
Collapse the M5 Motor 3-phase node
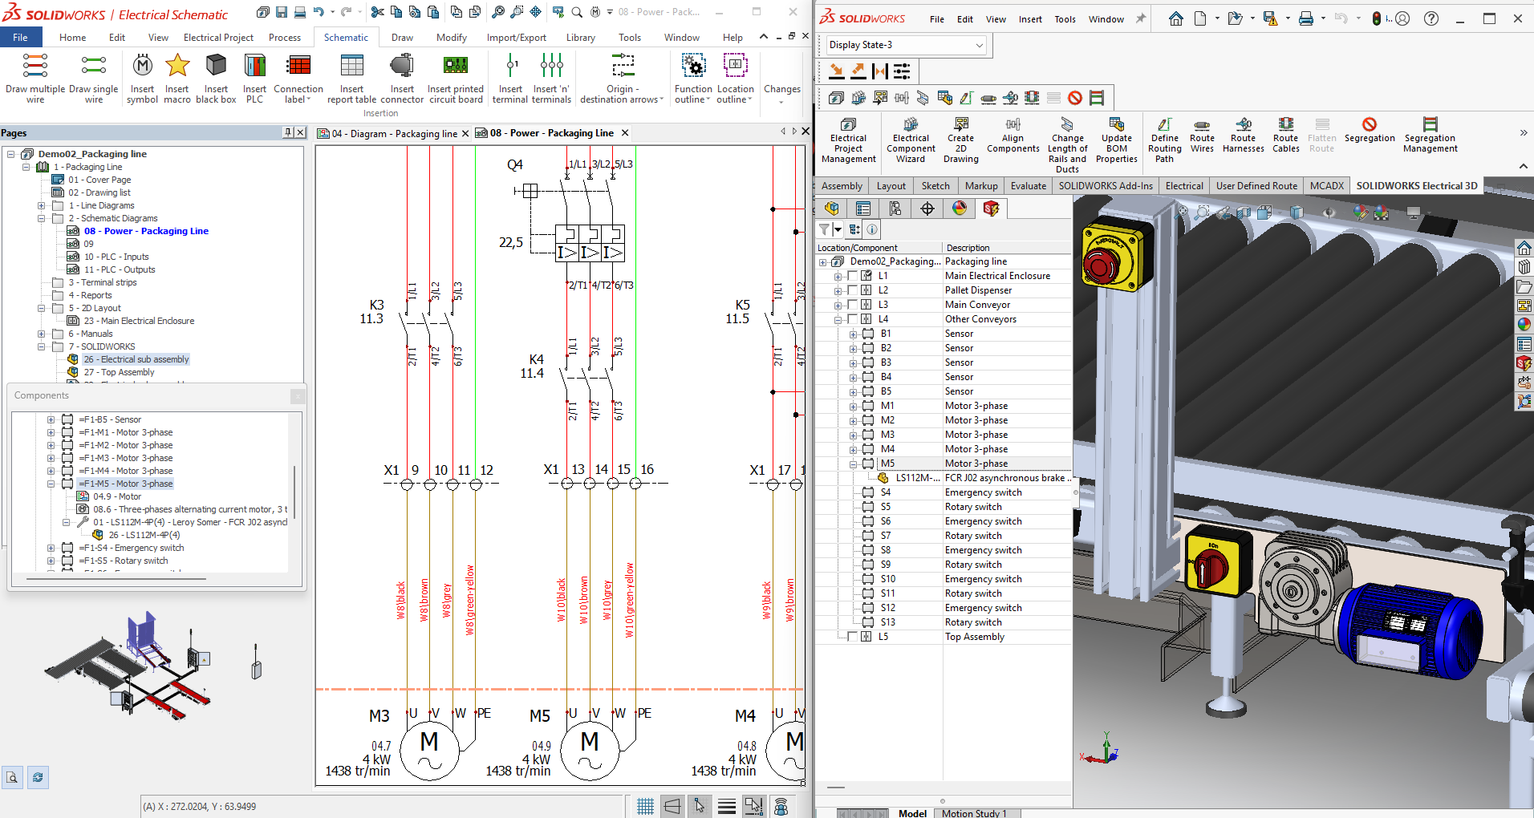click(x=854, y=464)
